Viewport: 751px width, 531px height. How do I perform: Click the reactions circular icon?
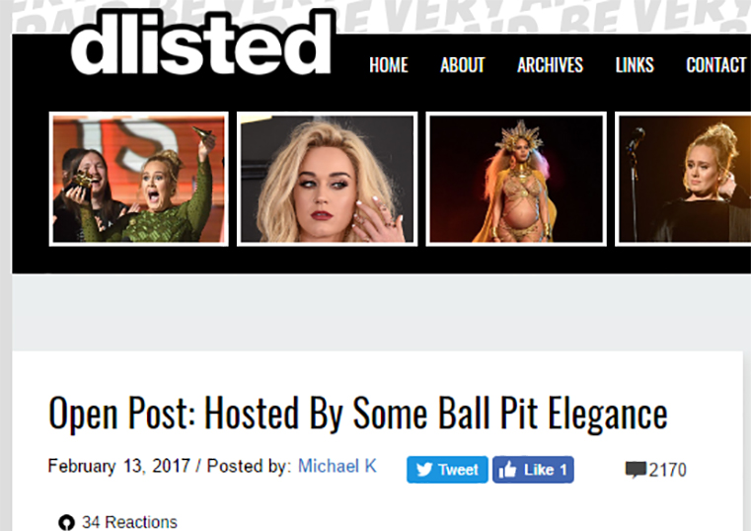[66, 522]
